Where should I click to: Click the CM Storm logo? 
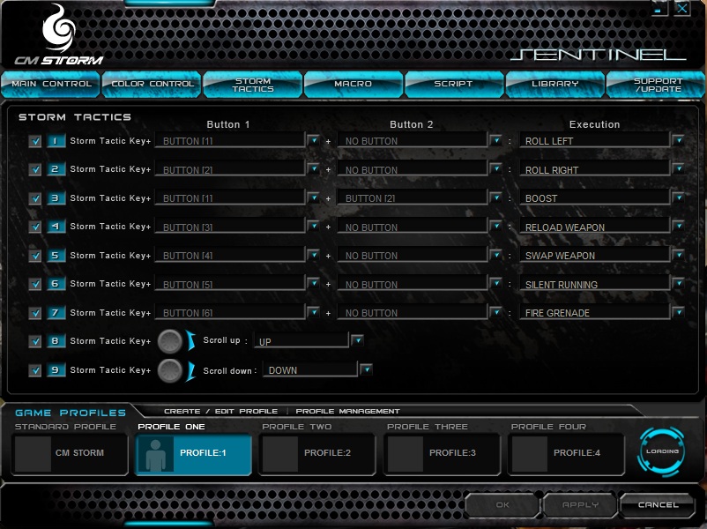point(58,35)
